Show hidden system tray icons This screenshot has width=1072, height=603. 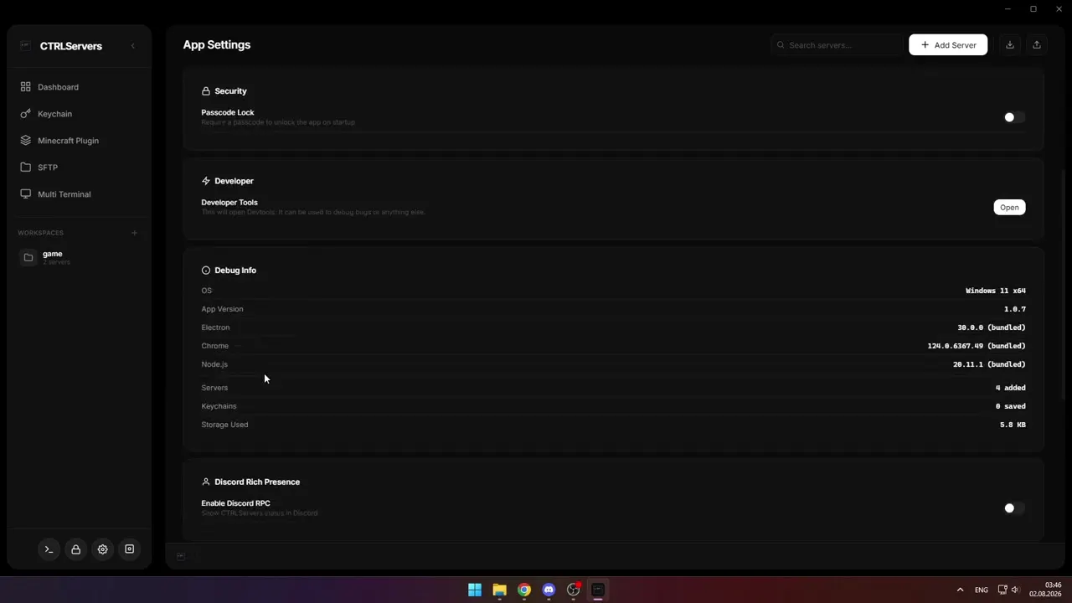[960, 590]
